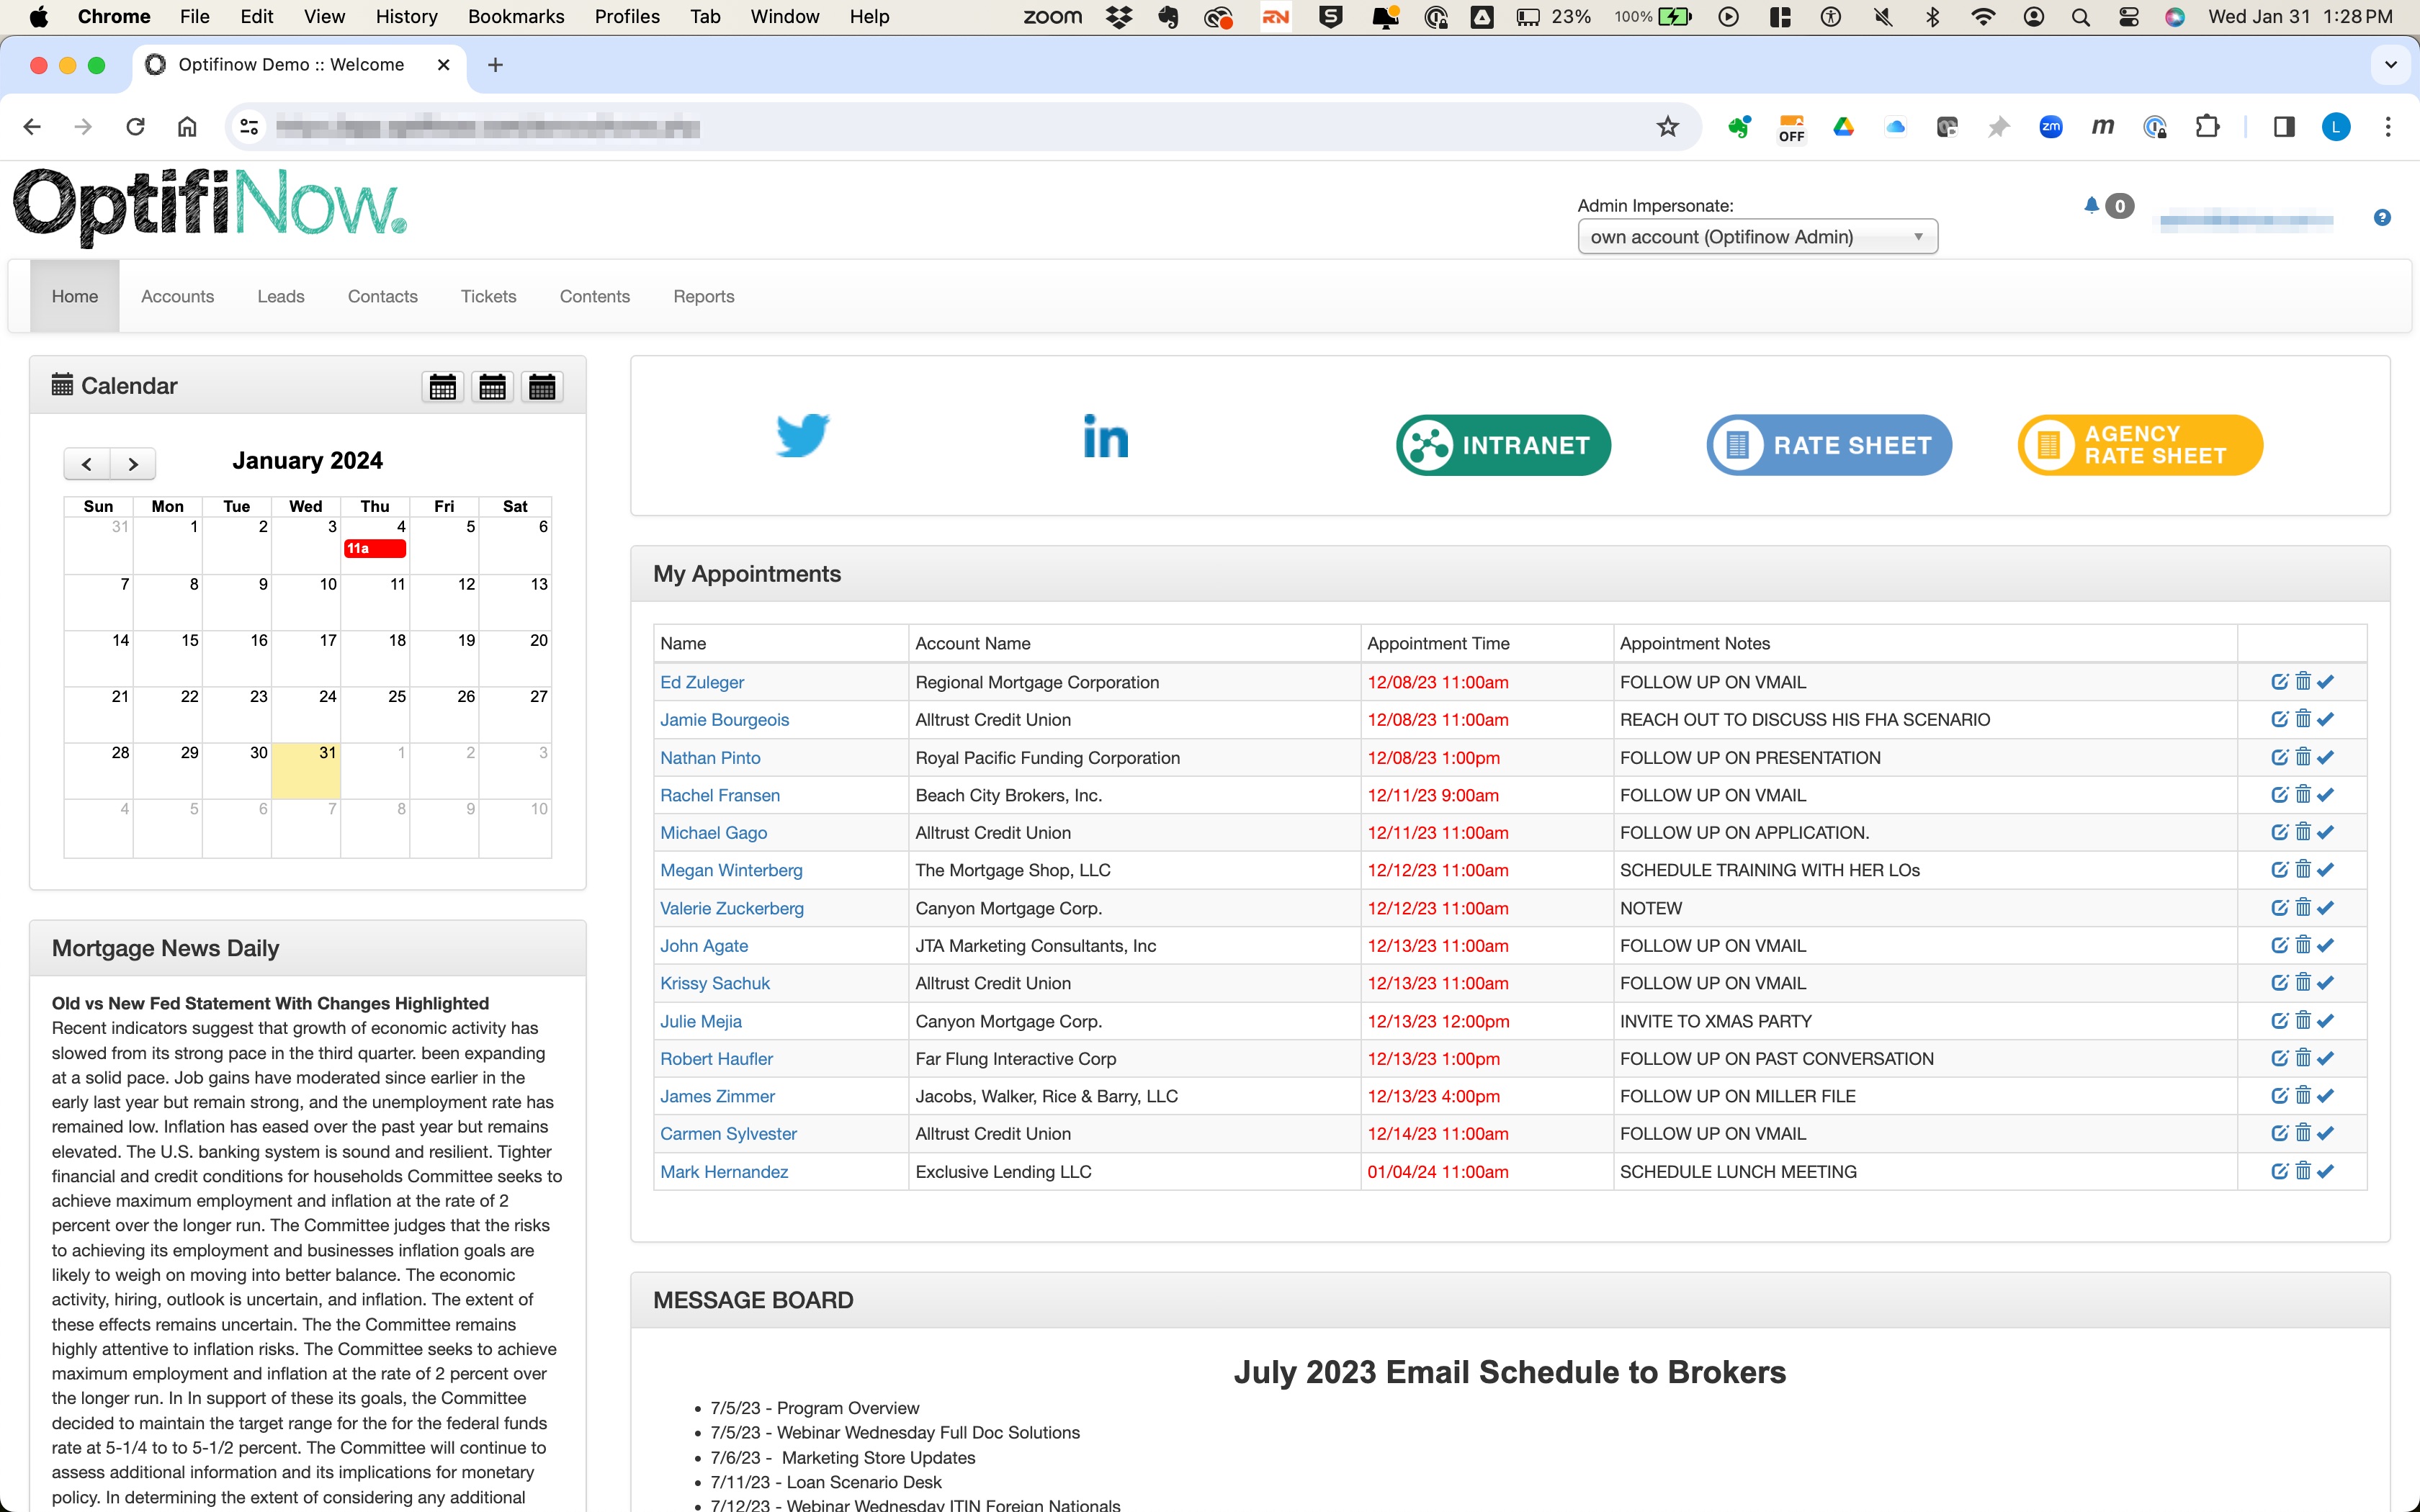The height and width of the screenshot is (1512, 2420).
Task: Advance the calendar to February with the arrow
Action: pos(133,463)
